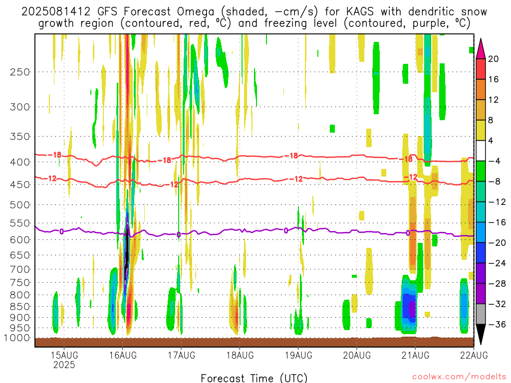Click the 850 pressure level label

coord(19,307)
